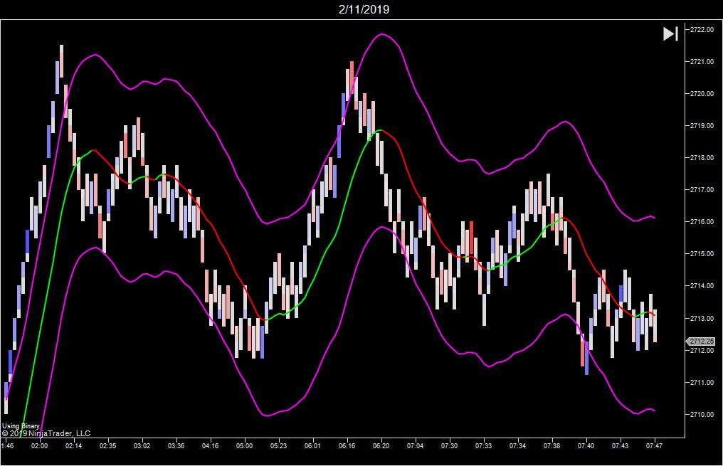Click the 2713.00 price axis label
Image resolution: width=723 pixels, height=466 pixels.
(x=702, y=318)
